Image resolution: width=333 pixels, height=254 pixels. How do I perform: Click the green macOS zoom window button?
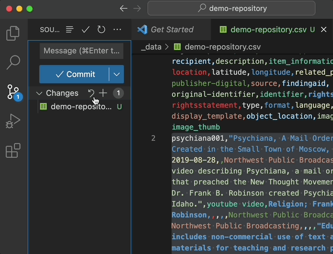[29, 9]
